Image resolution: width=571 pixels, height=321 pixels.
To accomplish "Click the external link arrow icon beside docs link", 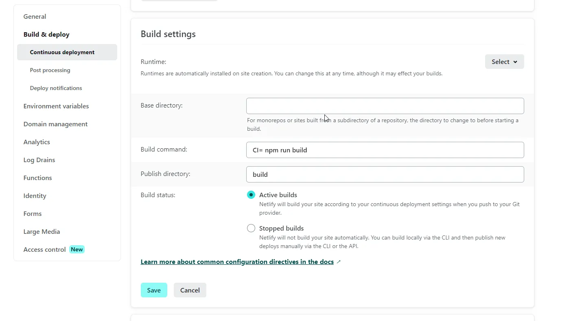I will coord(339,262).
